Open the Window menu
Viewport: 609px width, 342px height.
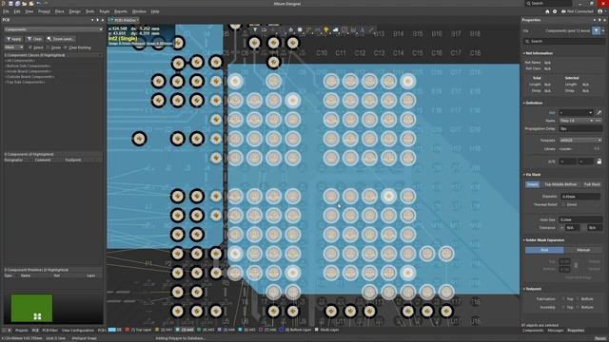[x=139, y=11]
